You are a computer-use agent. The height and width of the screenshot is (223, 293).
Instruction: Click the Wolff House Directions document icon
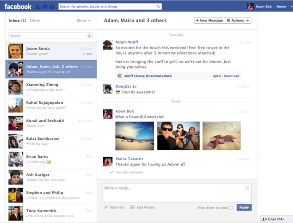[119, 76]
